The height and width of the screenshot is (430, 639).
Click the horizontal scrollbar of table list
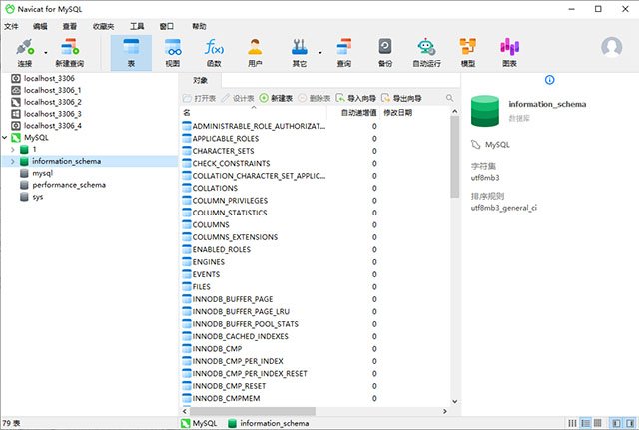coord(253,411)
